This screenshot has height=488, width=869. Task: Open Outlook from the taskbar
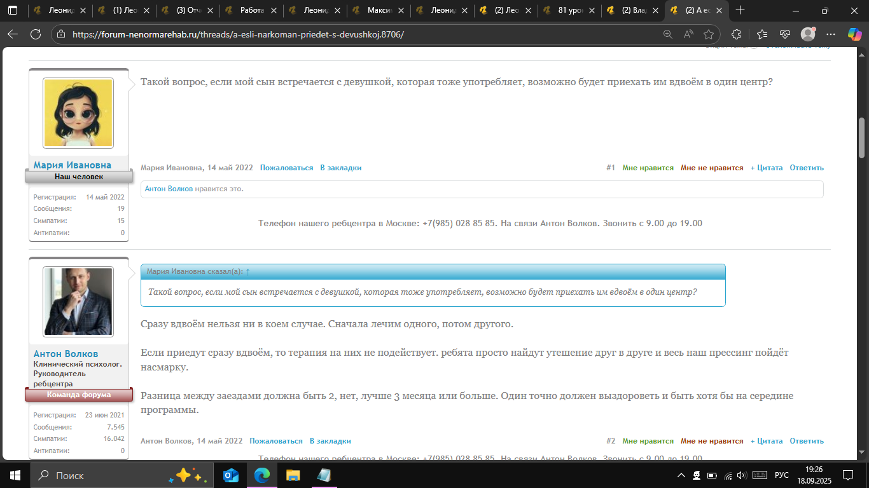pos(231,475)
